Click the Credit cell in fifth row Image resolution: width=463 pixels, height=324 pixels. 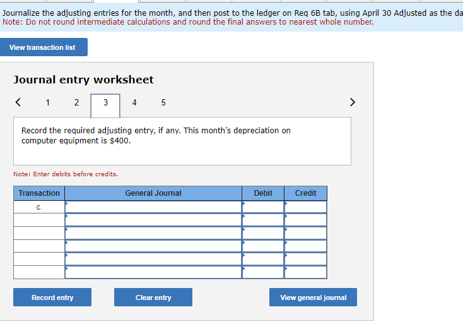point(305,259)
